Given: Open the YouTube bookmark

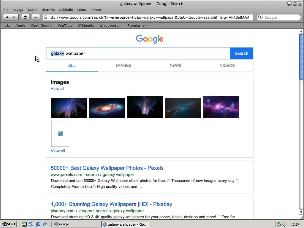Looking at the screenshot, I should 65,26.
